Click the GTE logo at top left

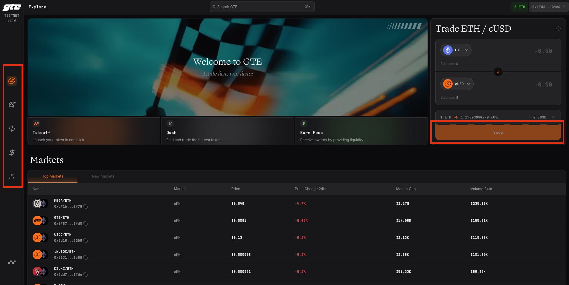click(x=12, y=7)
